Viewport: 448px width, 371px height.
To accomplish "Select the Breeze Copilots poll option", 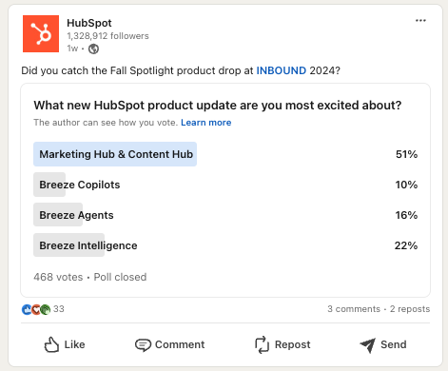I will [x=225, y=185].
